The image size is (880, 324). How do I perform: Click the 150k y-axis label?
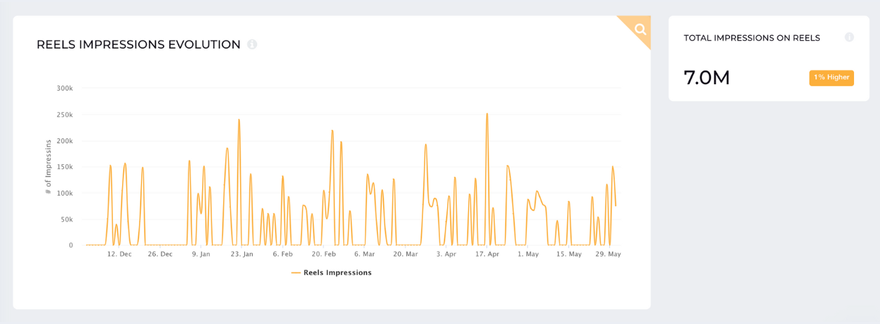tap(65, 167)
